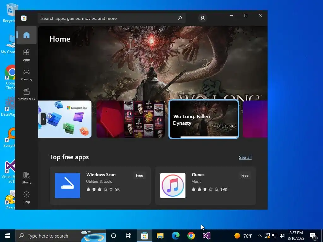Click the Free button for Windows Scan

(x=139, y=176)
